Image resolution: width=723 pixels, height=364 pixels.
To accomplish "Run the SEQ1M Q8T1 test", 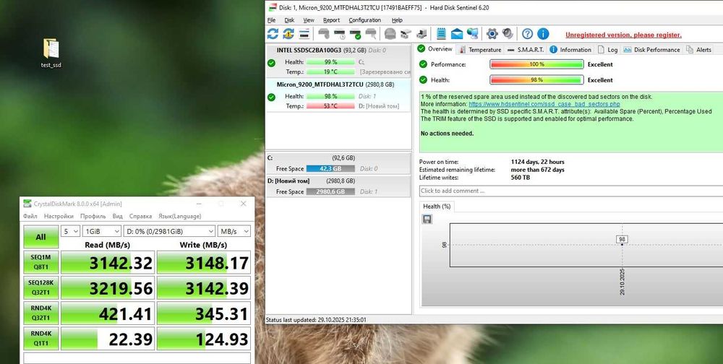I will tap(41, 262).
